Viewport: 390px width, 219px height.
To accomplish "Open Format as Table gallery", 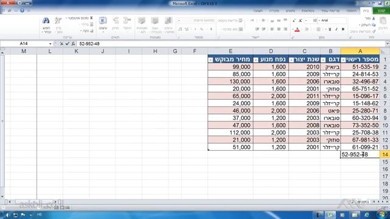I will coord(155,25).
